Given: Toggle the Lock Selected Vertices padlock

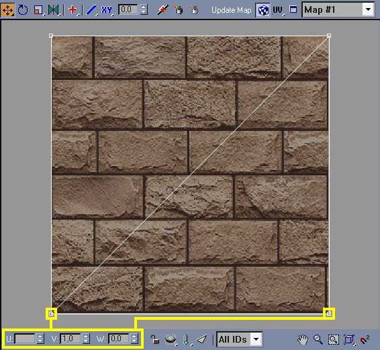Looking at the screenshot, I should (x=155, y=339).
